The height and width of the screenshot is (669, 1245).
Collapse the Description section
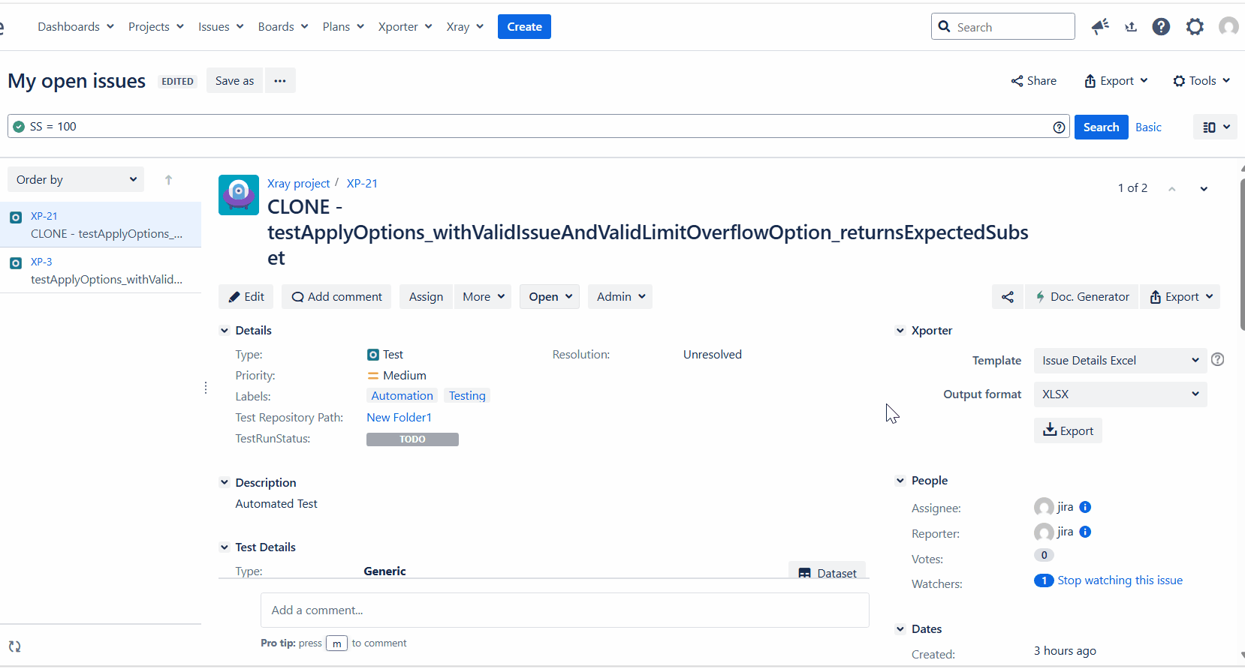pos(224,483)
